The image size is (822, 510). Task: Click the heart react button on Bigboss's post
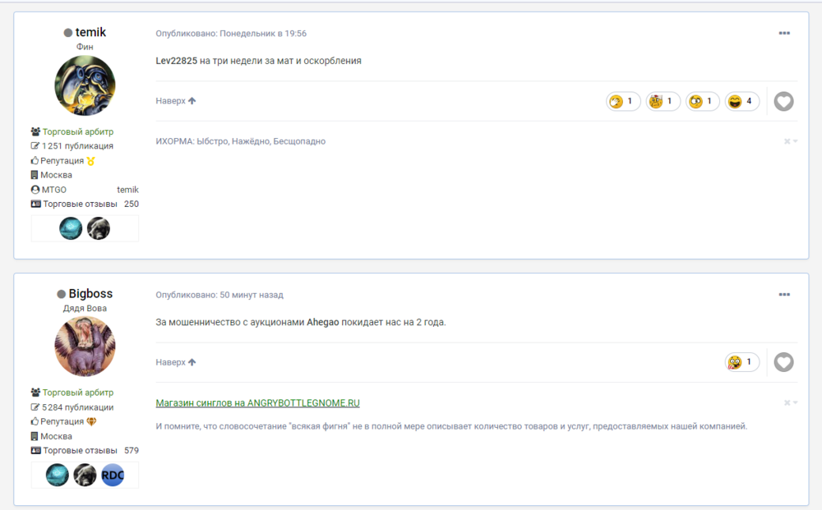[783, 362]
